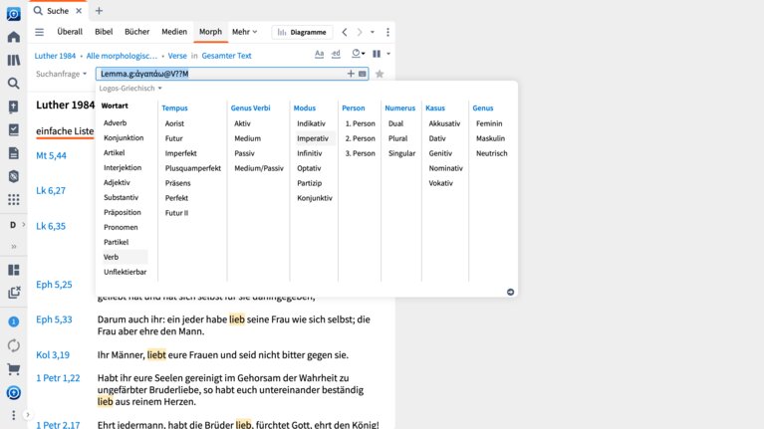Click the Alle morphologisc... link
The width and height of the screenshot is (764, 429).
point(122,56)
